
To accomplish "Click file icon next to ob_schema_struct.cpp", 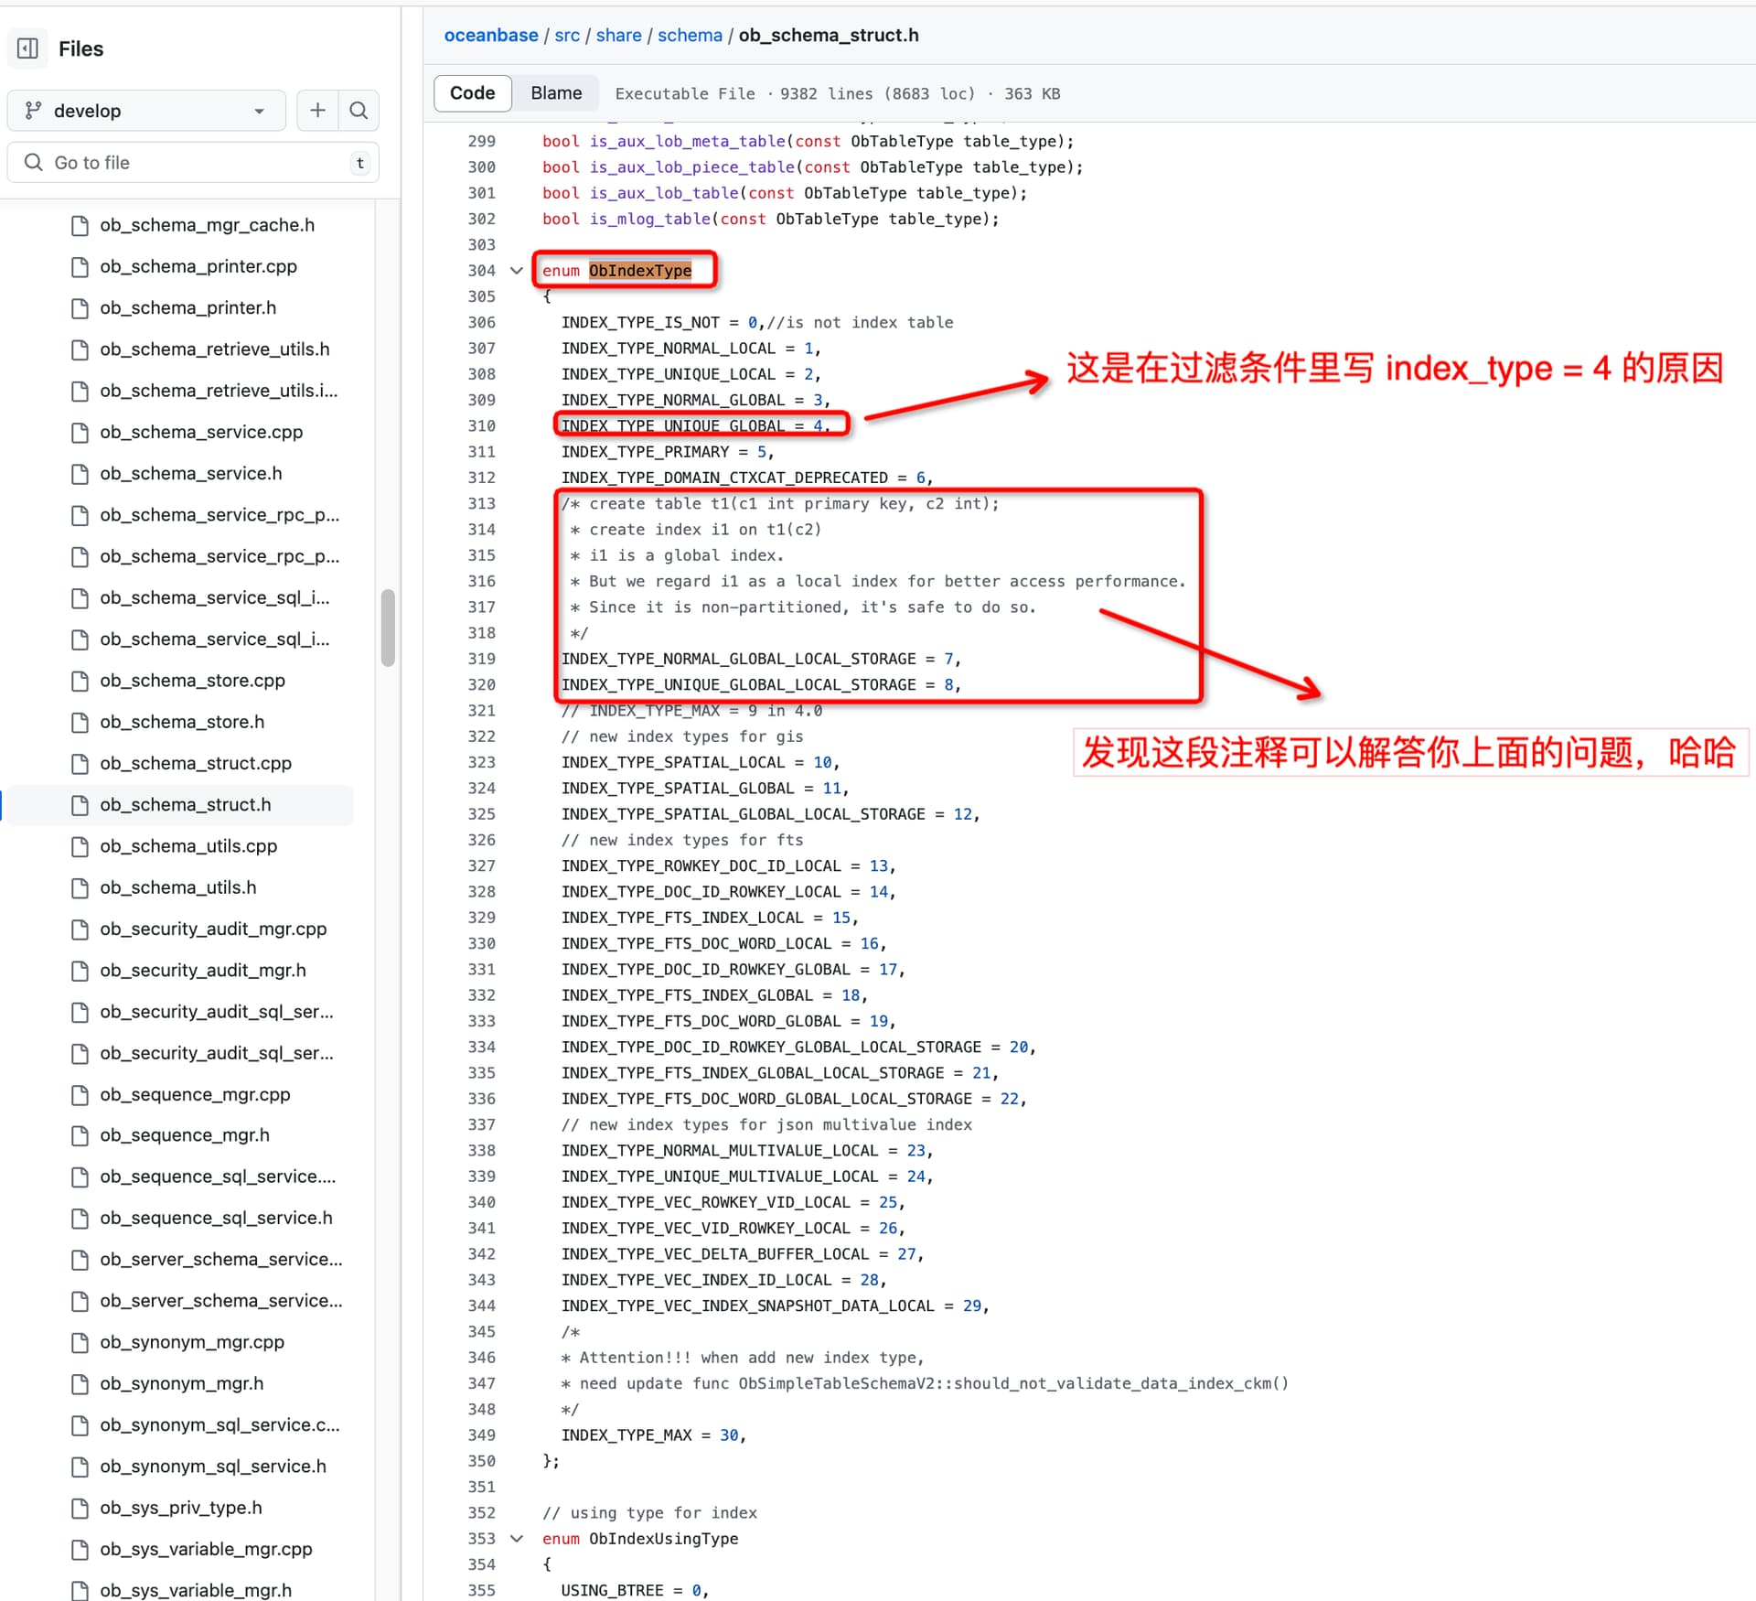I will [x=80, y=763].
